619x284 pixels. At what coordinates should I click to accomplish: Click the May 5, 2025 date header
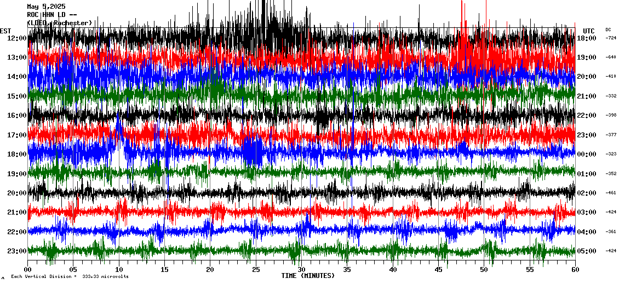pyautogui.click(x=45, y=7)
